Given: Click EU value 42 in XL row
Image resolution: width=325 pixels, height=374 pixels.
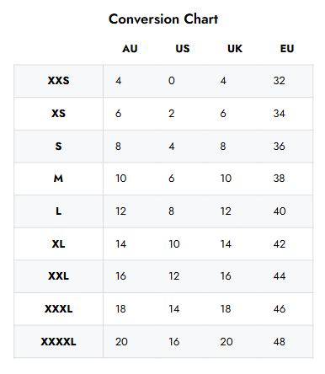Looking at the screenshot, I should [280, 244].
